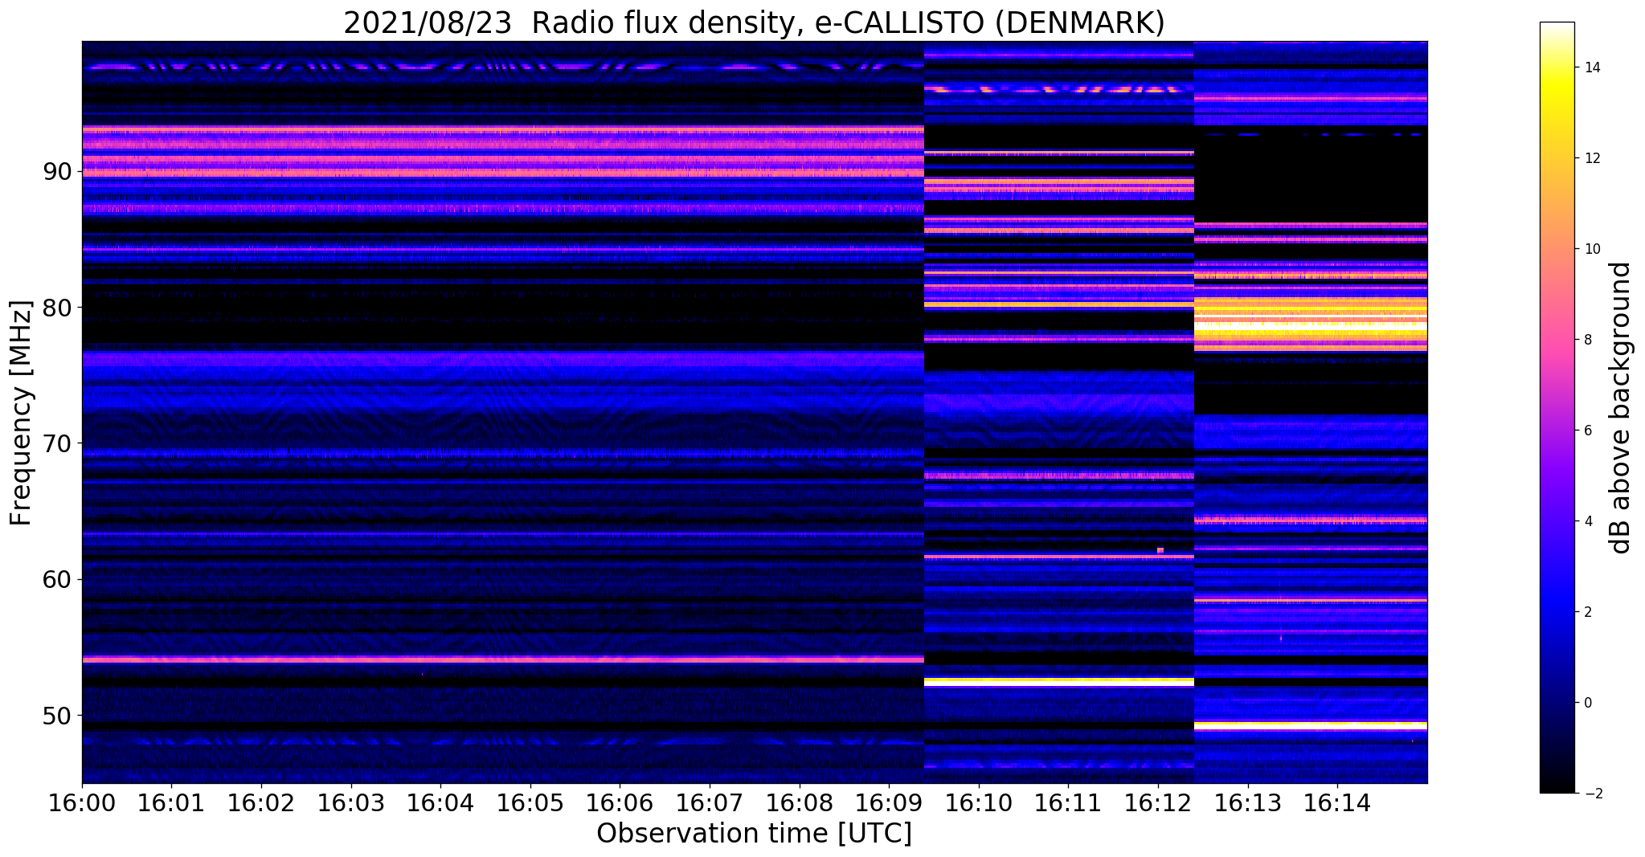The width and height of the screenshot is (1645, 857).
Task: Click the 70 MHz frequency tick label
Action: 59,443
